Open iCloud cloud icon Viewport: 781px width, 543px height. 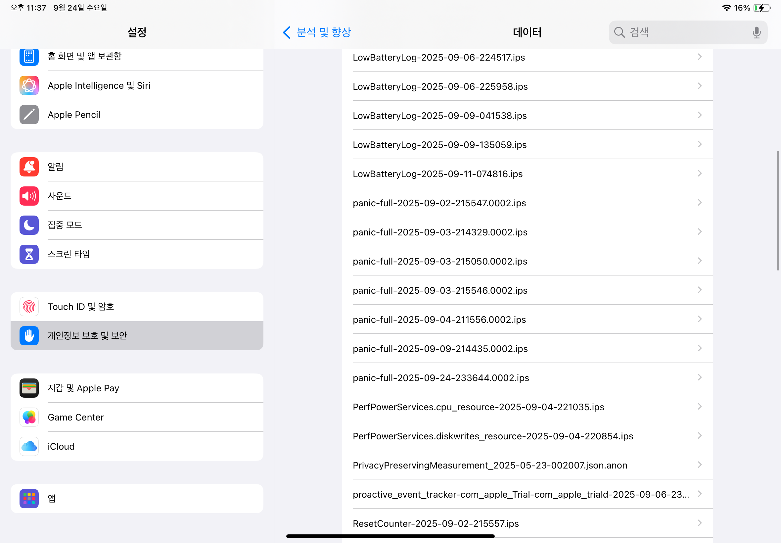(29, 446)
